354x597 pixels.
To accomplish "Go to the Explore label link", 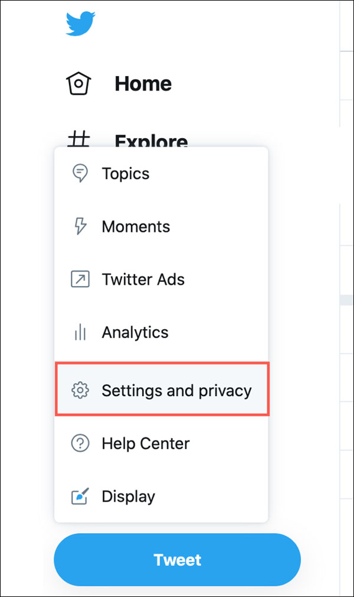I will click(151, 141).
